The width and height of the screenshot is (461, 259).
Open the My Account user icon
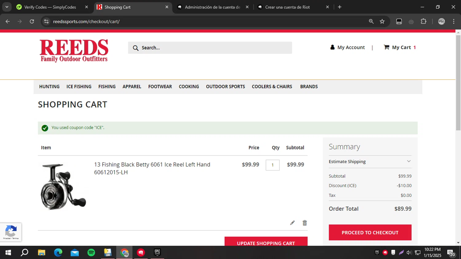tap(332, 47)
